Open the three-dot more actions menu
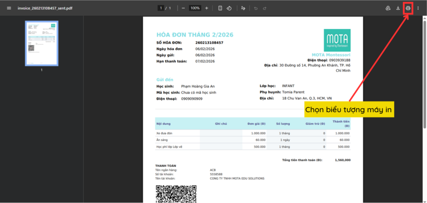 (x=418, y=8)
